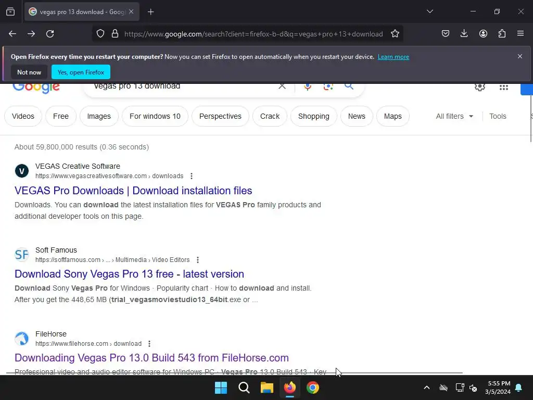Viewport: 533px width, 400px height.
Task: Switch to Firefox in taskbar
Action: 289,387
